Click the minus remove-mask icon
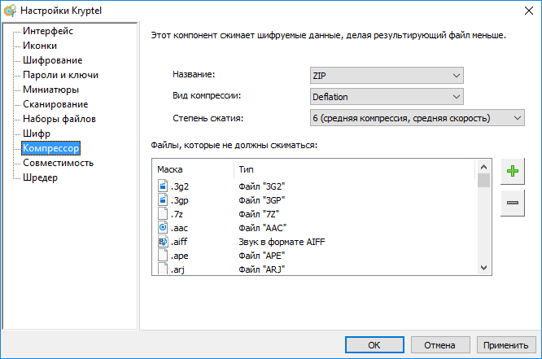This screenshot has height=359, width=542. pyautogui.click(x=513, y=202)
